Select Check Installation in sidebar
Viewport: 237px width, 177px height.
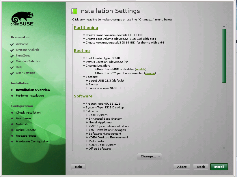point(28,112)
